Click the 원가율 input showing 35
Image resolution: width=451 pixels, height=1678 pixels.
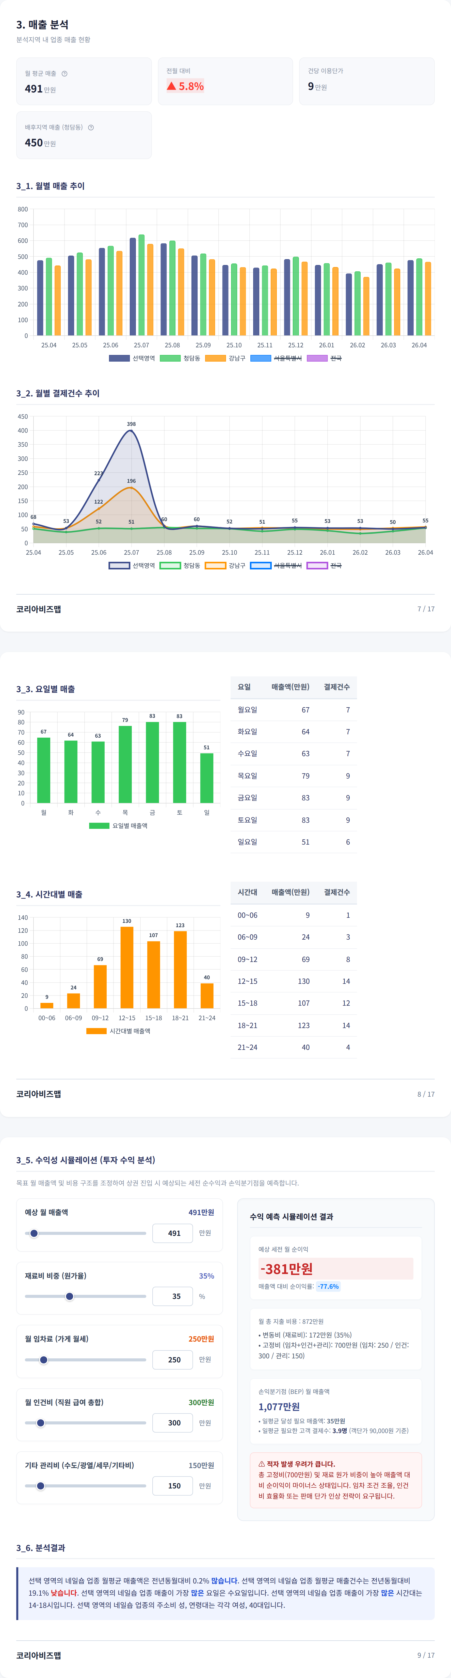[x=172, y=1296]
